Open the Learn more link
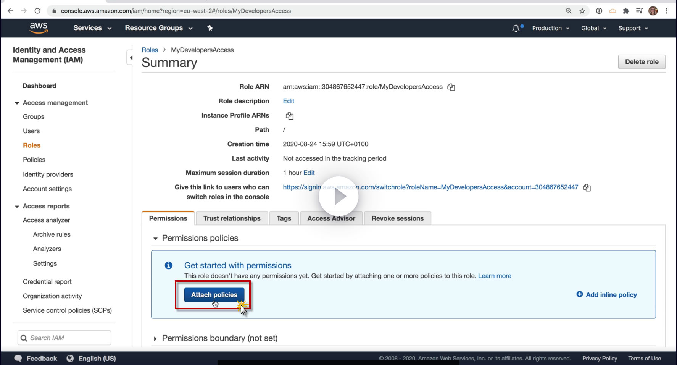The image size is (677, 365). [x=495, y=276]
